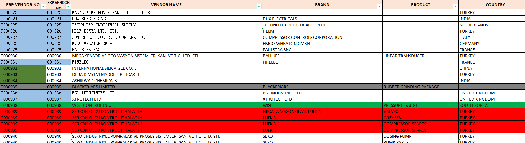This screenshot has height=143, width=525.
Task: Select vendor ASHIRWAD CHEMICALS
Action: [166, 81]
